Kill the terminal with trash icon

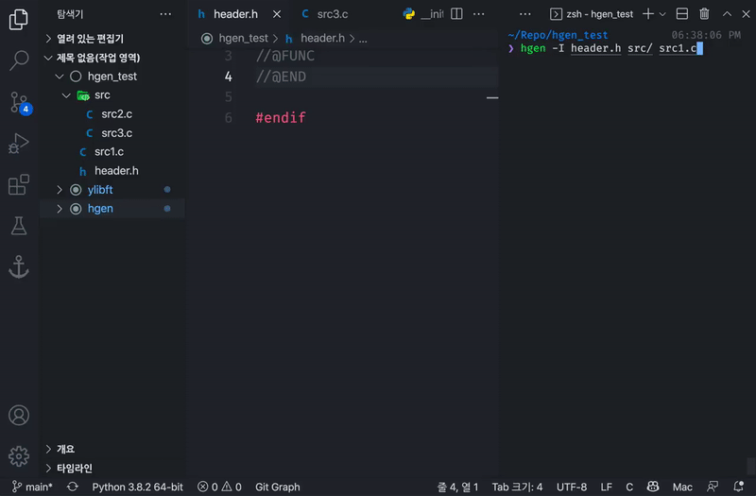point(704,14)
